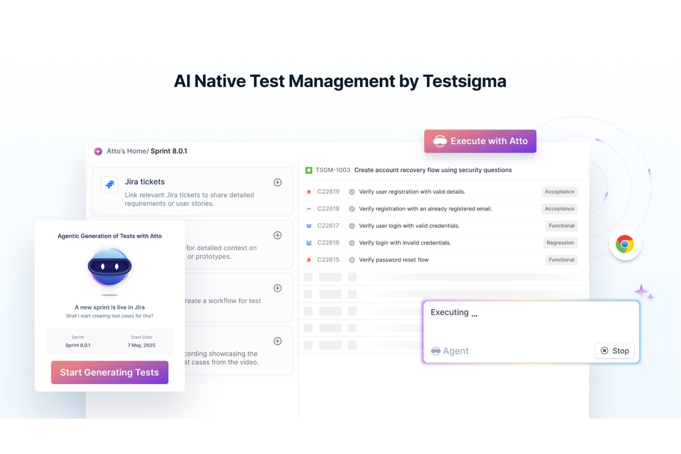Open test case ID C22618
681x454 pixels.
(328, 209)
